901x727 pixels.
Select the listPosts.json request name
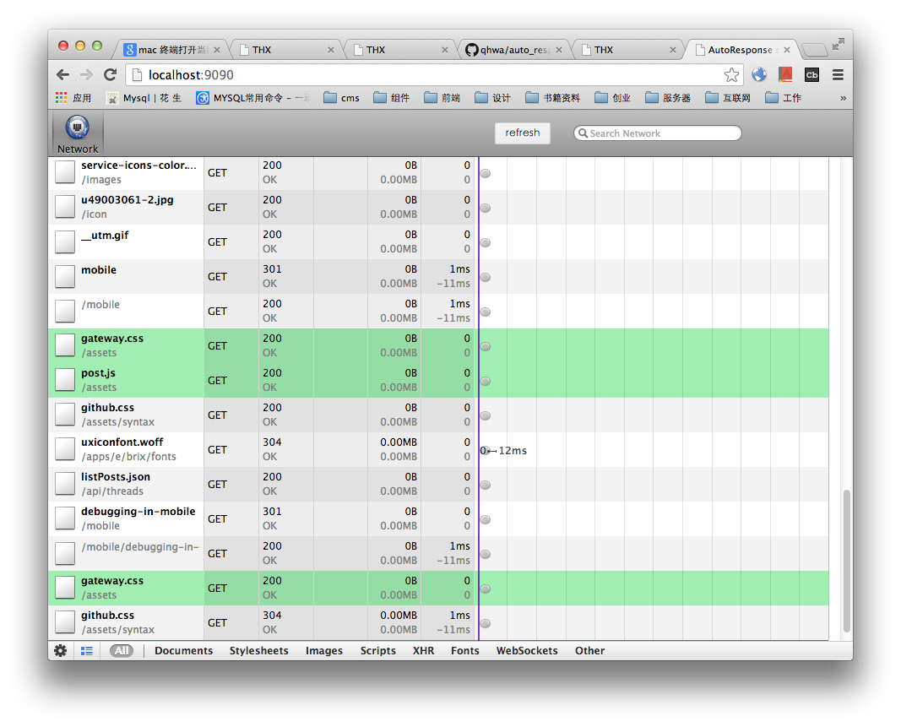coord(116,477)
